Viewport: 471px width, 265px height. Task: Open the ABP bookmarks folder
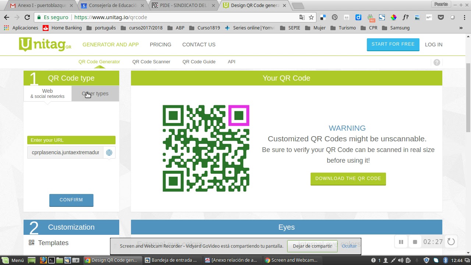tap(176, 28)
